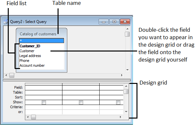This screenshot has width=196, height=126.
Task: Click the Table cell in second column
Action: coord(81,93)
